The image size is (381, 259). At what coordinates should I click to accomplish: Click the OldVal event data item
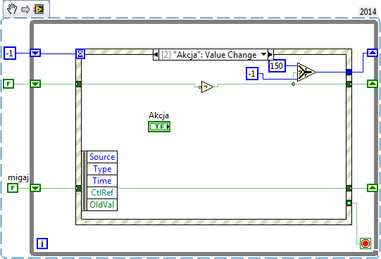102,205
